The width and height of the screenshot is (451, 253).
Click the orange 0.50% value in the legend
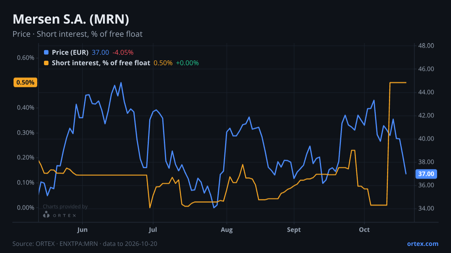click(163, 63)
